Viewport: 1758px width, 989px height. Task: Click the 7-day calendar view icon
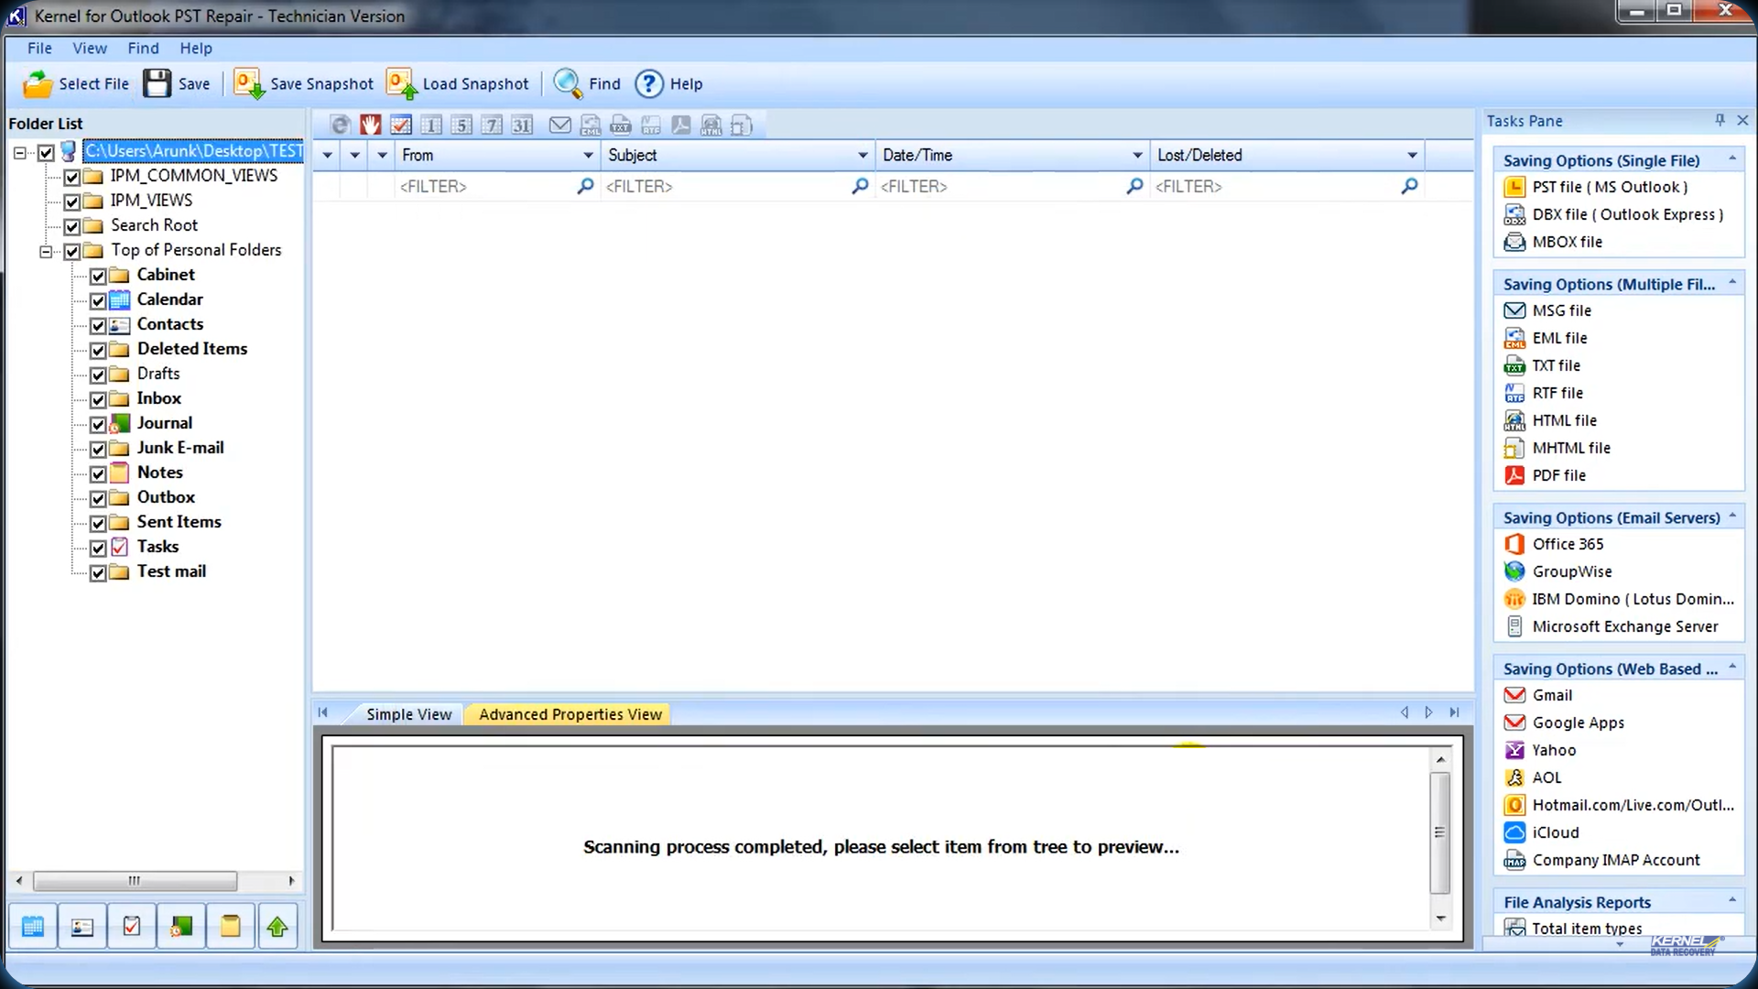[492, 125]
